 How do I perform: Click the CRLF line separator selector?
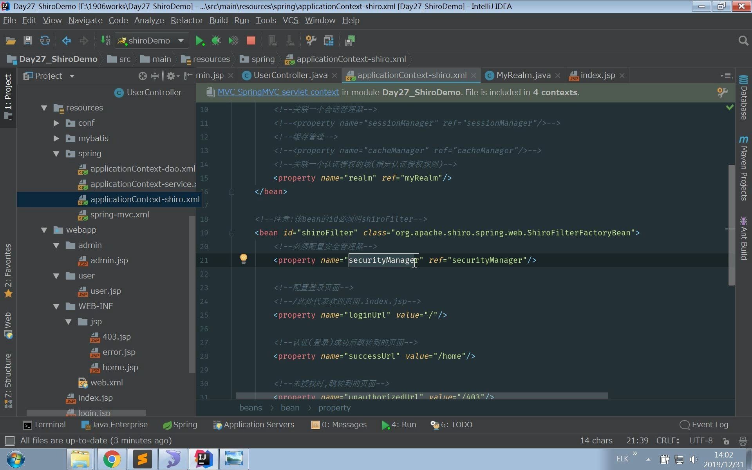pos(668,441)
